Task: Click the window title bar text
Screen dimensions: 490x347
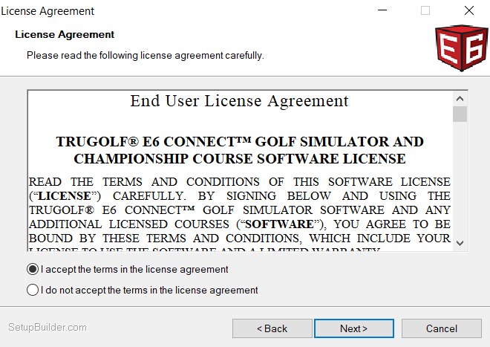Action: 48,11
